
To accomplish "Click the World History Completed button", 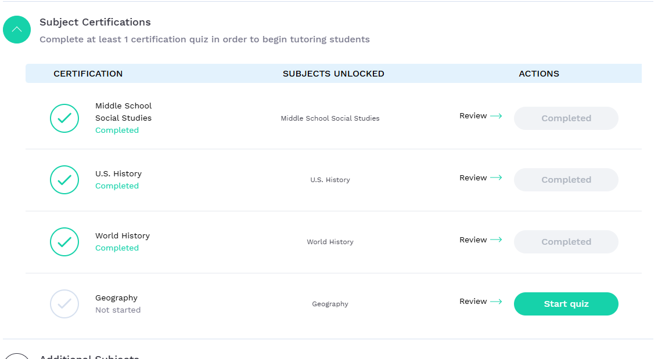I will (x=566, y=242).
